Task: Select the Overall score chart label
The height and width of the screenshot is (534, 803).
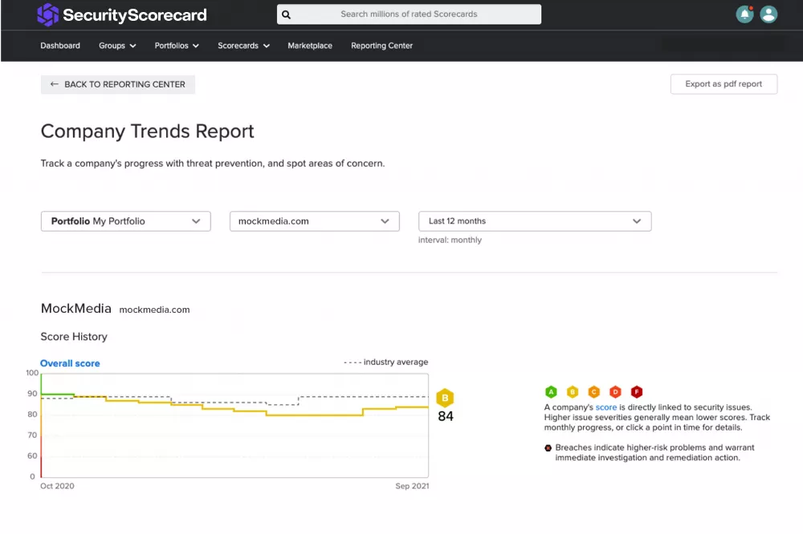Action: pyautogui.click(x=70, y=363)
